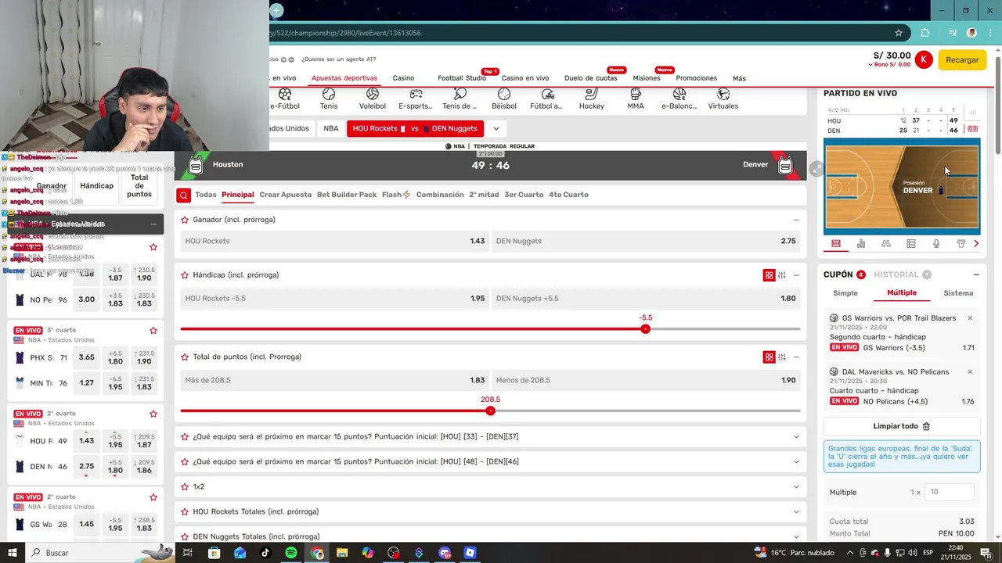
Task: Collapse the Ganador market section
Action: pyautogui.click(x=796, y=220)
